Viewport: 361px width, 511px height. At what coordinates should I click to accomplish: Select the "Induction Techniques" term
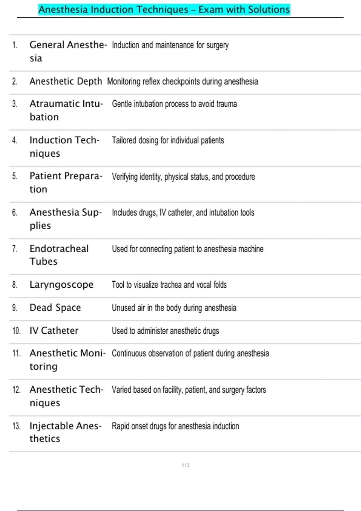click(x=64, y=146)
